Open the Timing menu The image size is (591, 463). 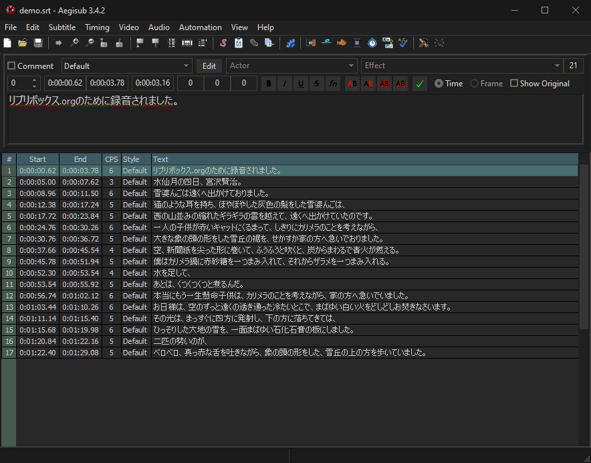[x=97, y=27]
